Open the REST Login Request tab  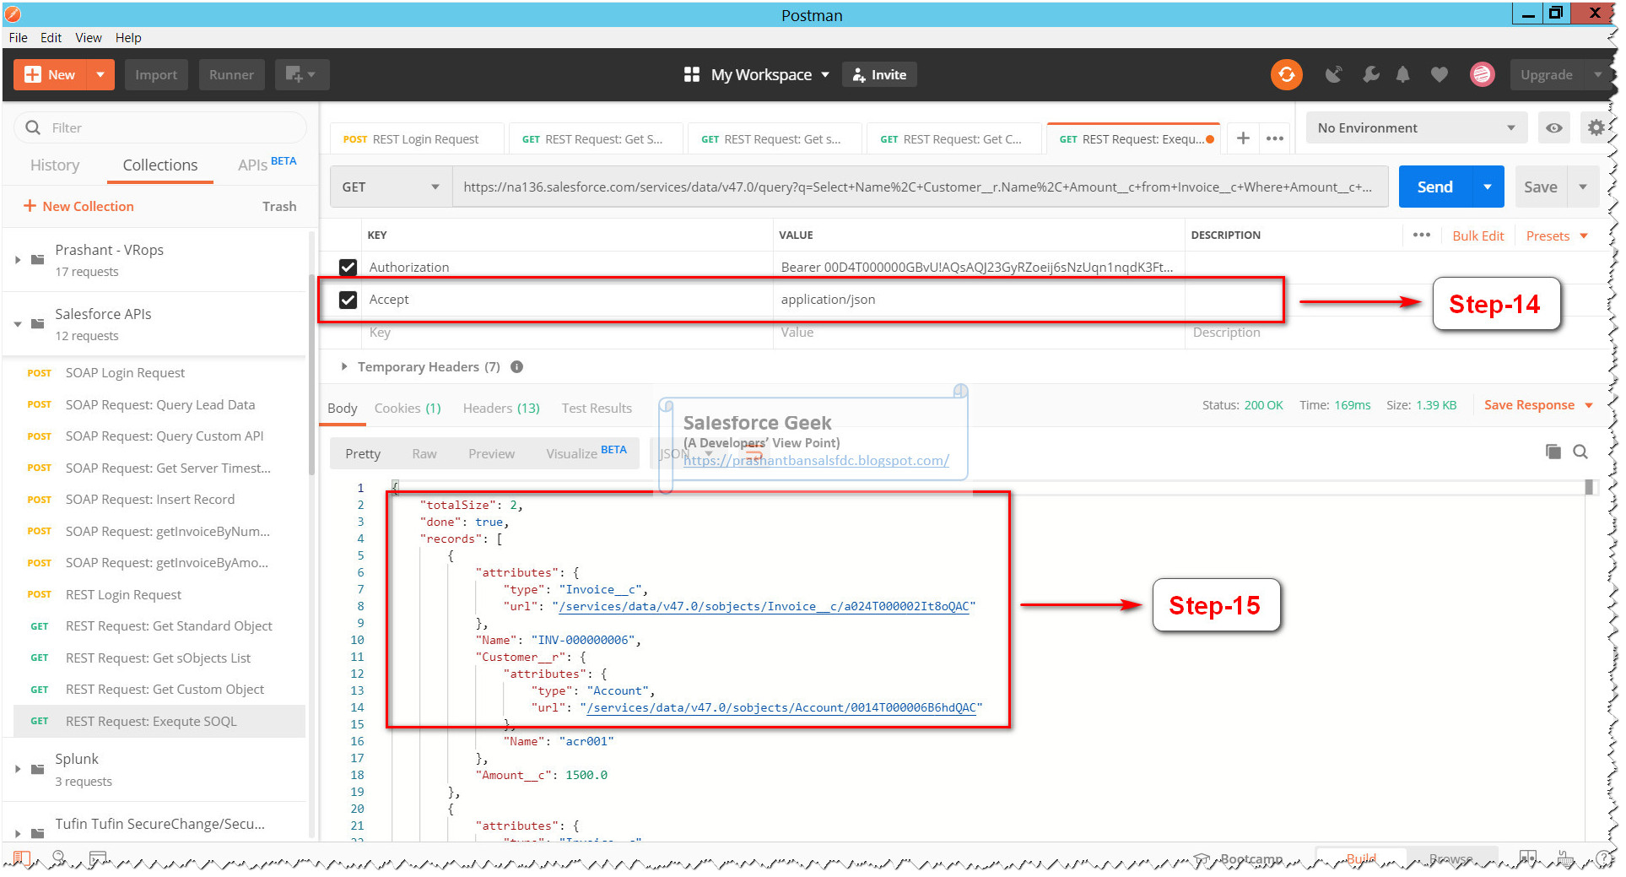coord(417,138)
